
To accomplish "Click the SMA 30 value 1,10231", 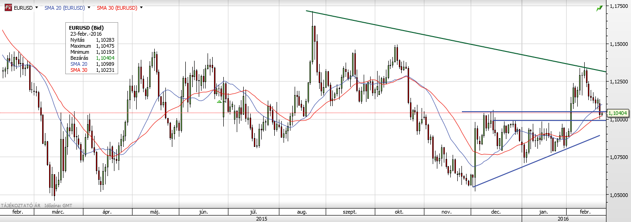I will click(x=105, y=70).
